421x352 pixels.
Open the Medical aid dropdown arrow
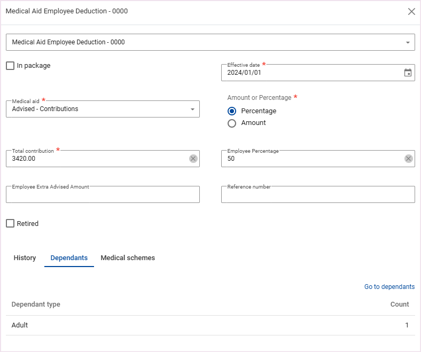[x=192, y=109]
